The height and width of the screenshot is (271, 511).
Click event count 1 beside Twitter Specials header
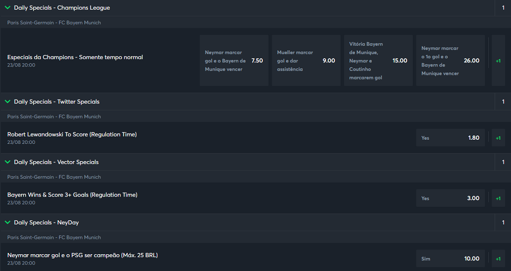[503, 102]
